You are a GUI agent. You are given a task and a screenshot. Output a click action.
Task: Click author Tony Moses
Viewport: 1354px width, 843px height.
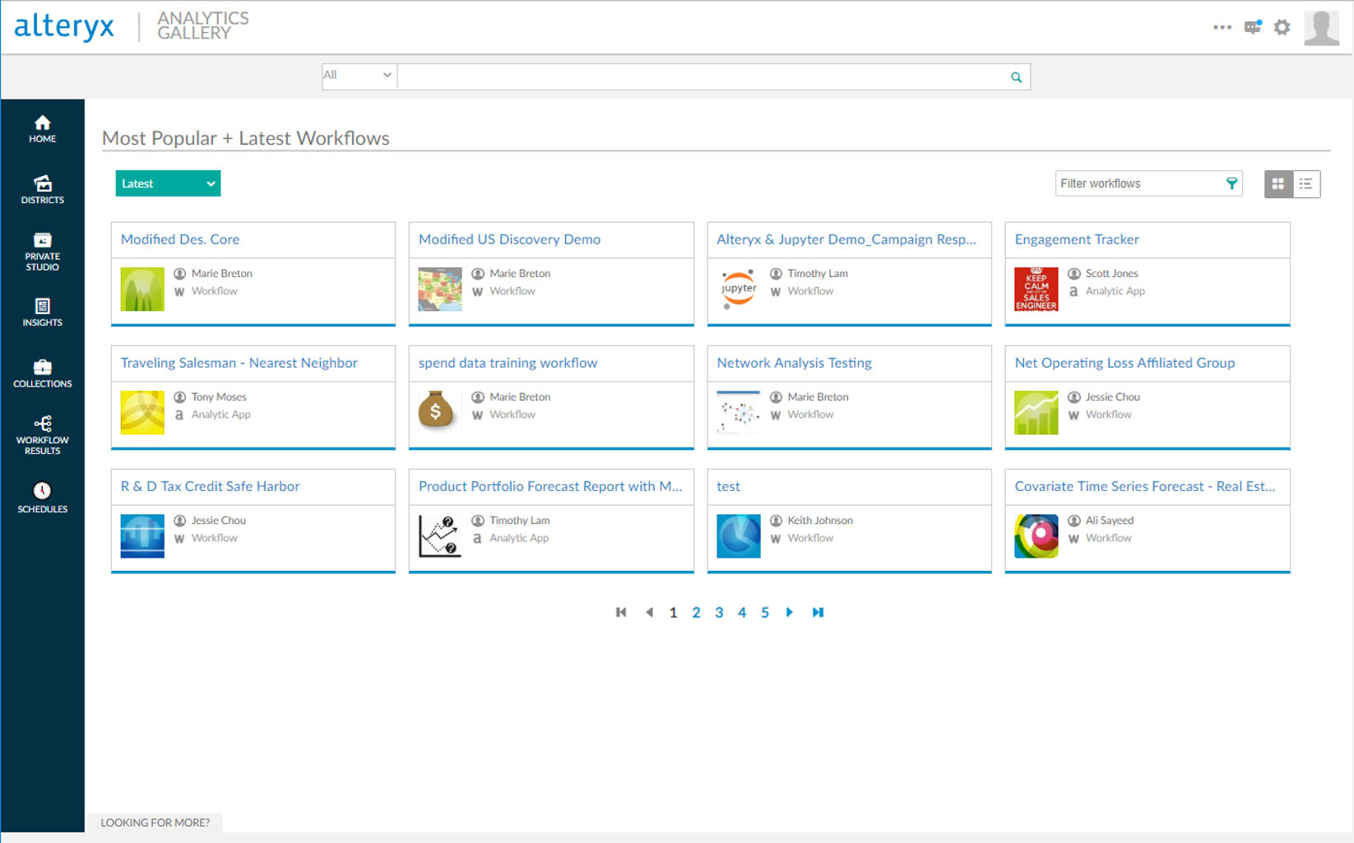click(219, 396)
